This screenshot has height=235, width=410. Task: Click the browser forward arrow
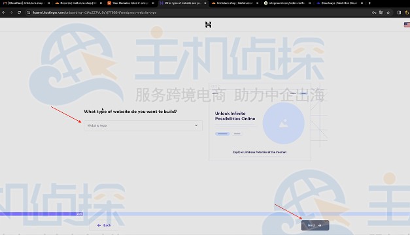click(11, 12)
